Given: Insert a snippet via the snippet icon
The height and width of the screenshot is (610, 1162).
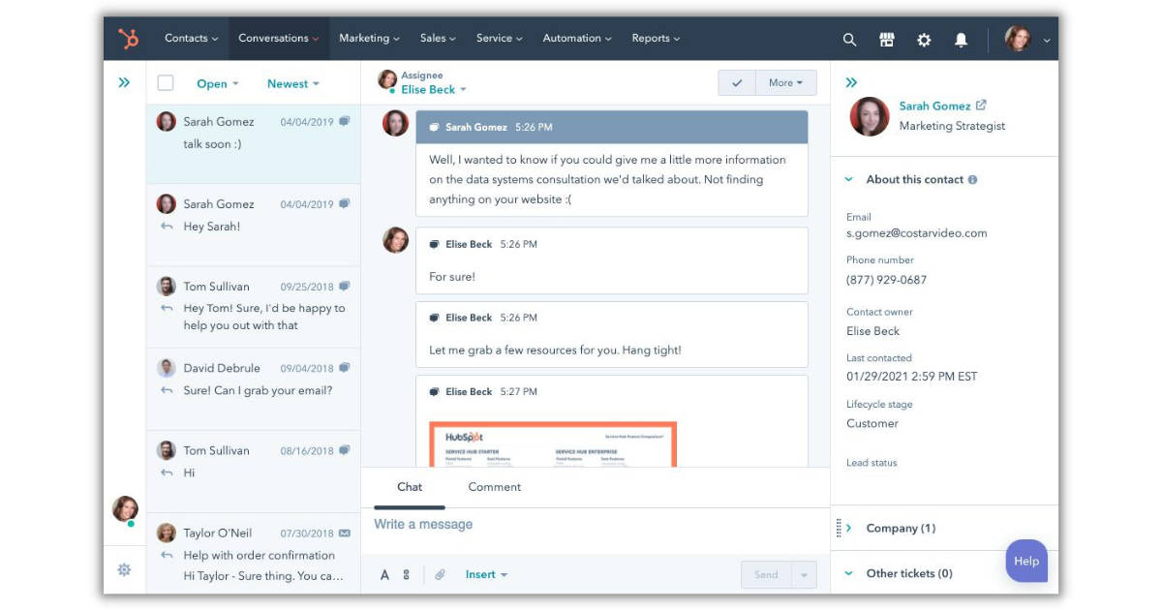Looking at the screenshot, I should coord(407,574).
